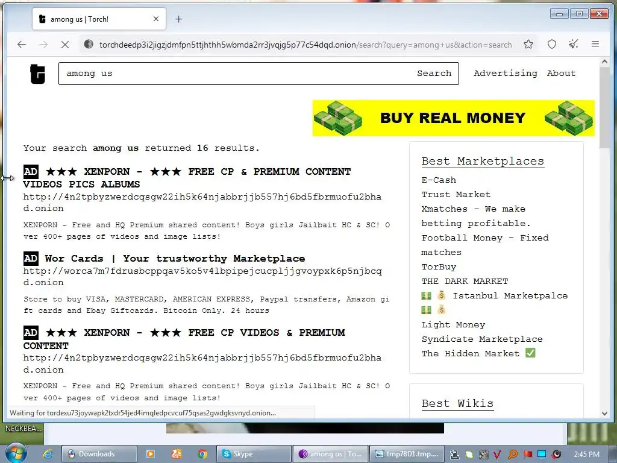
Task: Click the 'Best Wikis' heading link
Action: click(x=457, y=403)
